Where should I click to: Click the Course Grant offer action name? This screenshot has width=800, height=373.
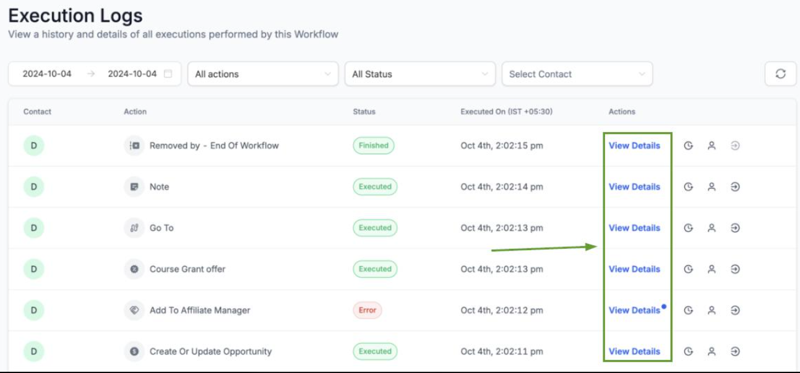click(187, 269)
